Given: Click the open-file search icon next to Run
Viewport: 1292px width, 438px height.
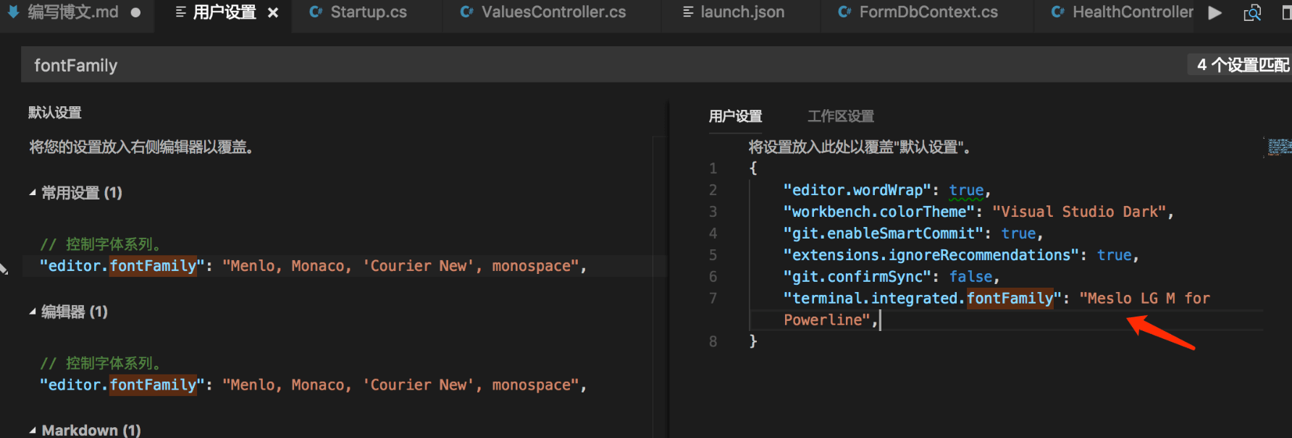Looking at the screenshot, I should pyautogui.click(x=1252, y=13).
